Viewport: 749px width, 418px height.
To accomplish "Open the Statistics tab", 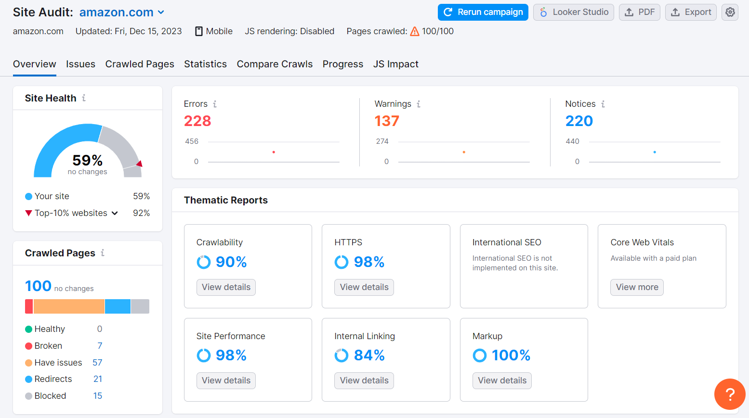I will (205, 64).
